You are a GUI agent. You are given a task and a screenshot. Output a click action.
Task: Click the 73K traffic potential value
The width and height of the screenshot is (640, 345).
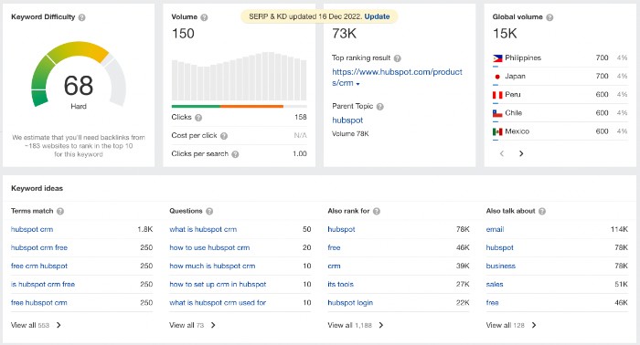tap(344, 34)
